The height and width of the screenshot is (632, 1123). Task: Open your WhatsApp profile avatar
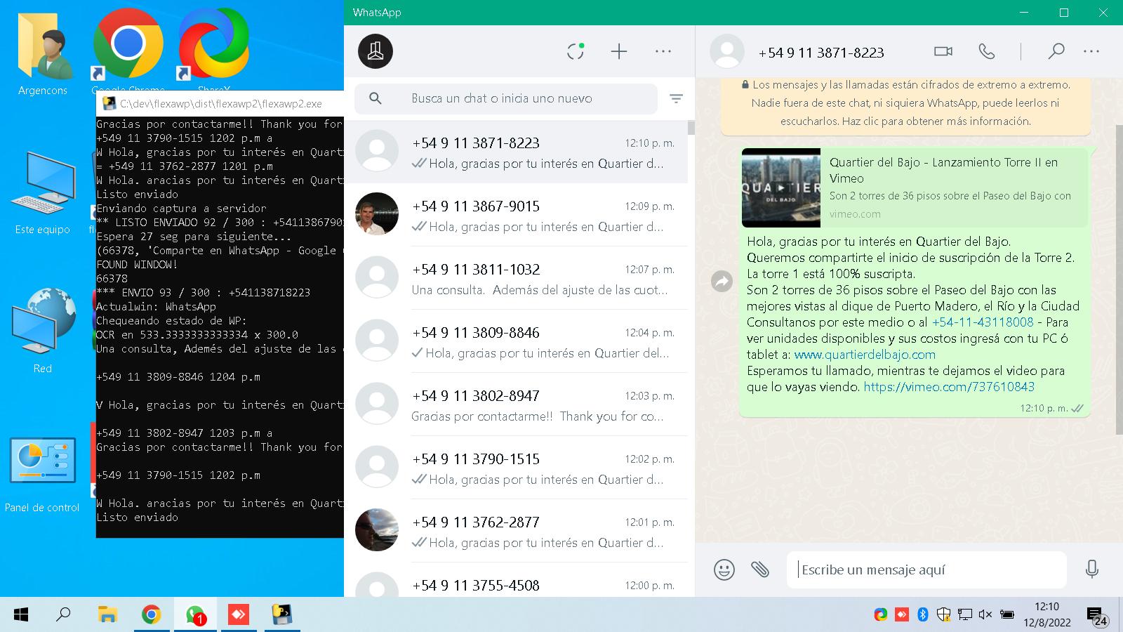coord(376,51)
